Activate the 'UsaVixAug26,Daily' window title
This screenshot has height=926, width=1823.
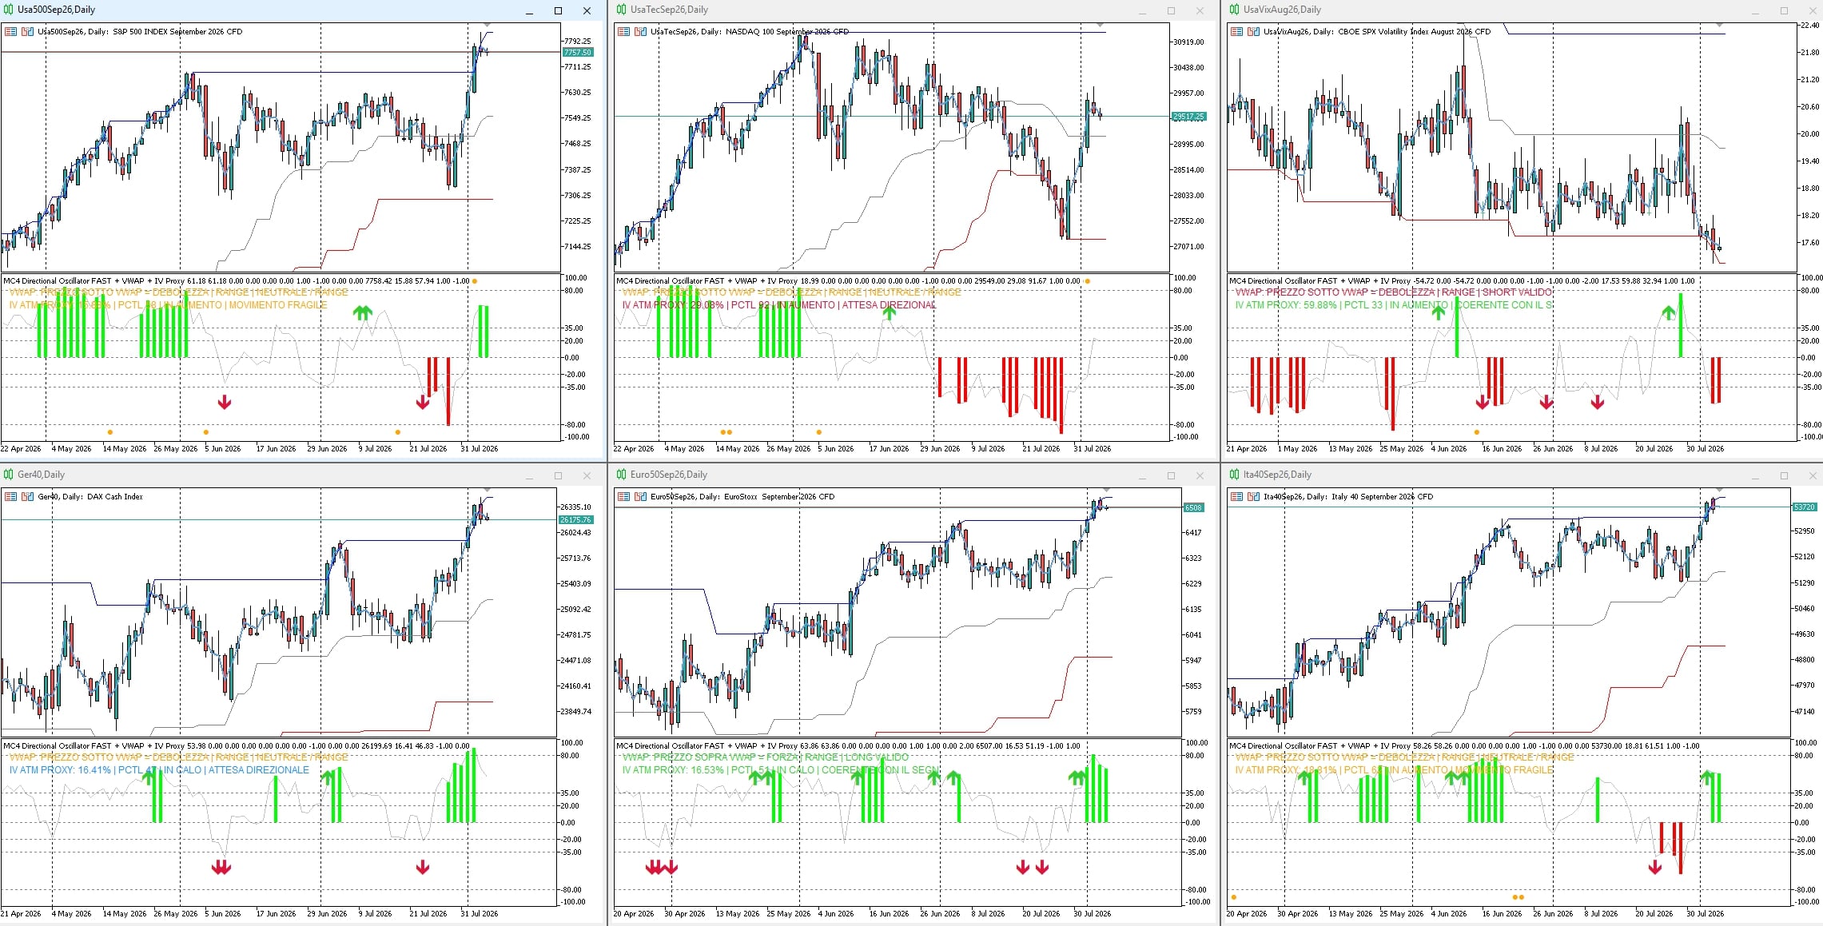(1282, 10)
